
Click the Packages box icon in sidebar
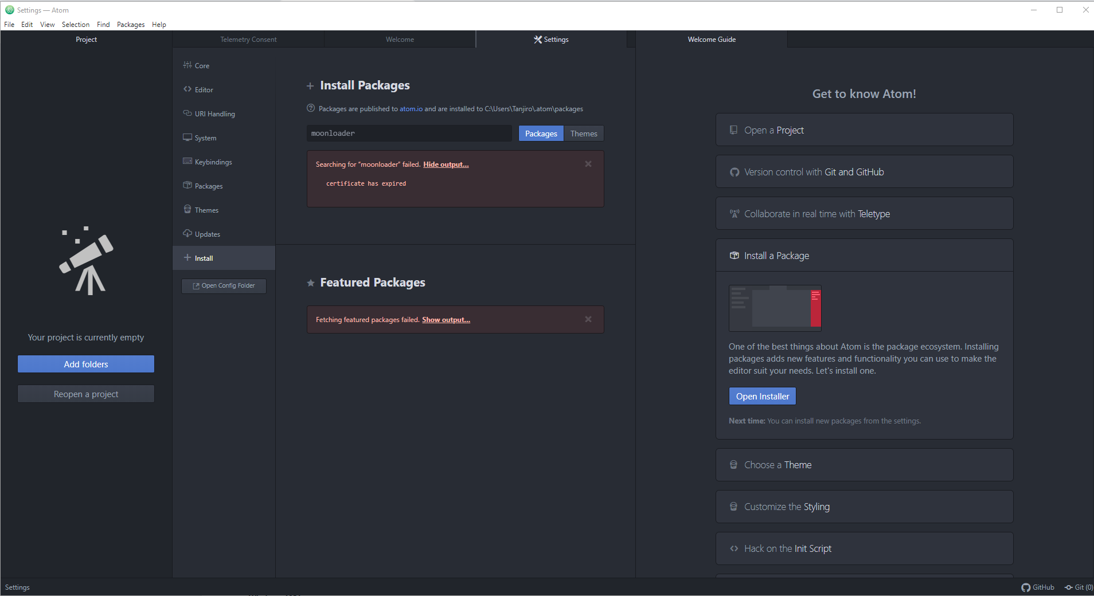pyautogui.click(x=187, y=186)
